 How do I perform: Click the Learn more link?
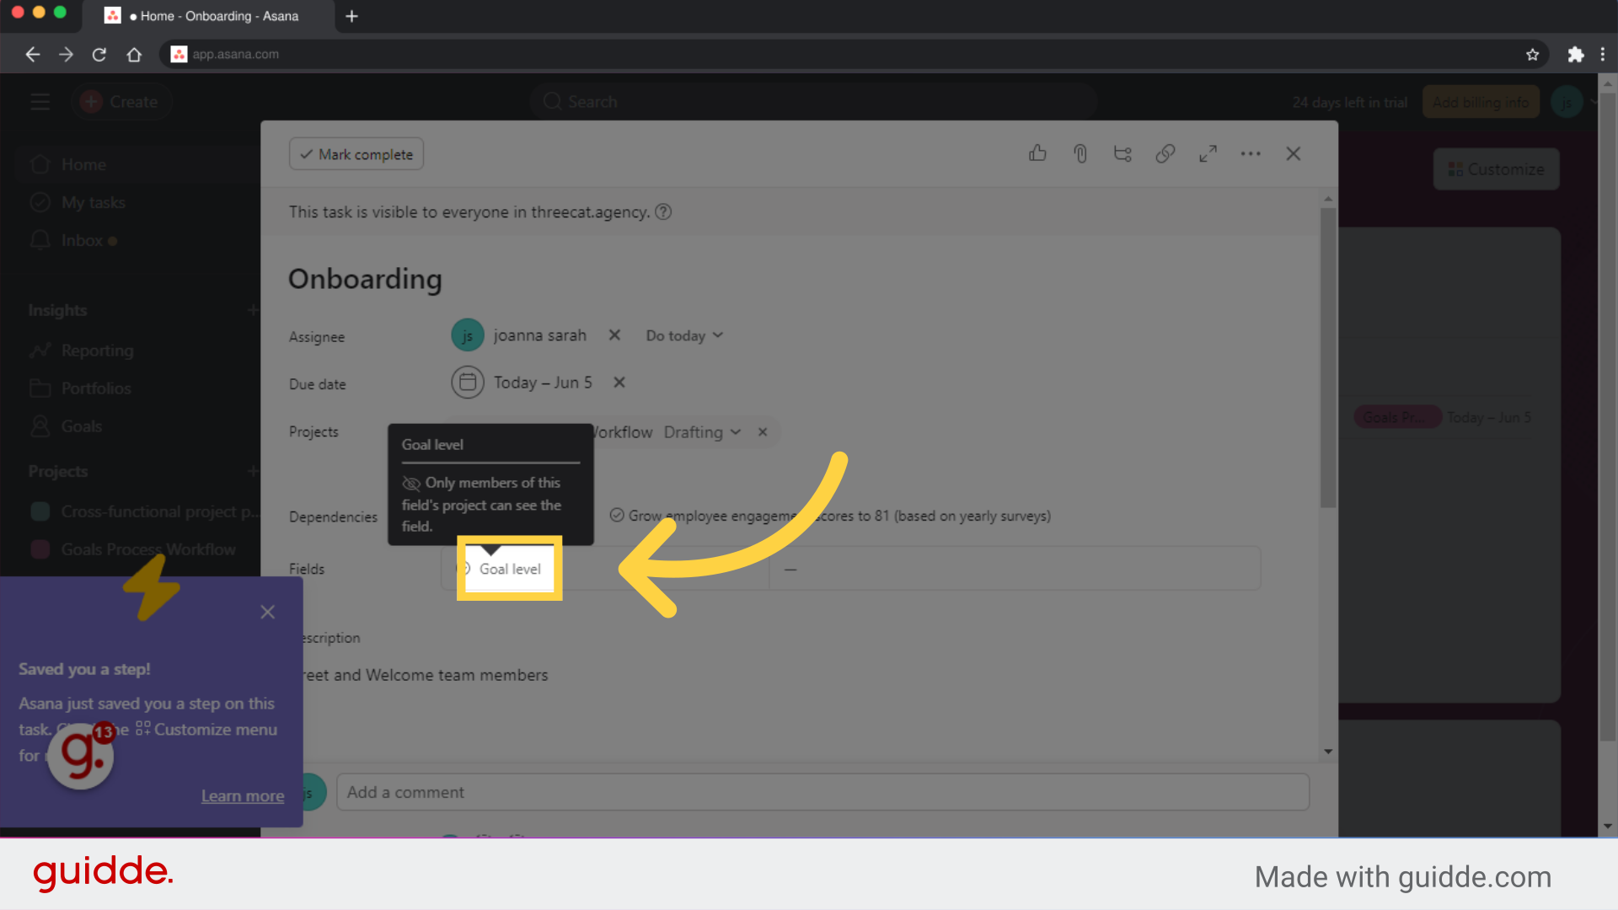tap(243, 795)
